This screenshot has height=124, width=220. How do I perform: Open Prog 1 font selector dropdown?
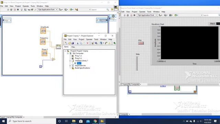47,10
